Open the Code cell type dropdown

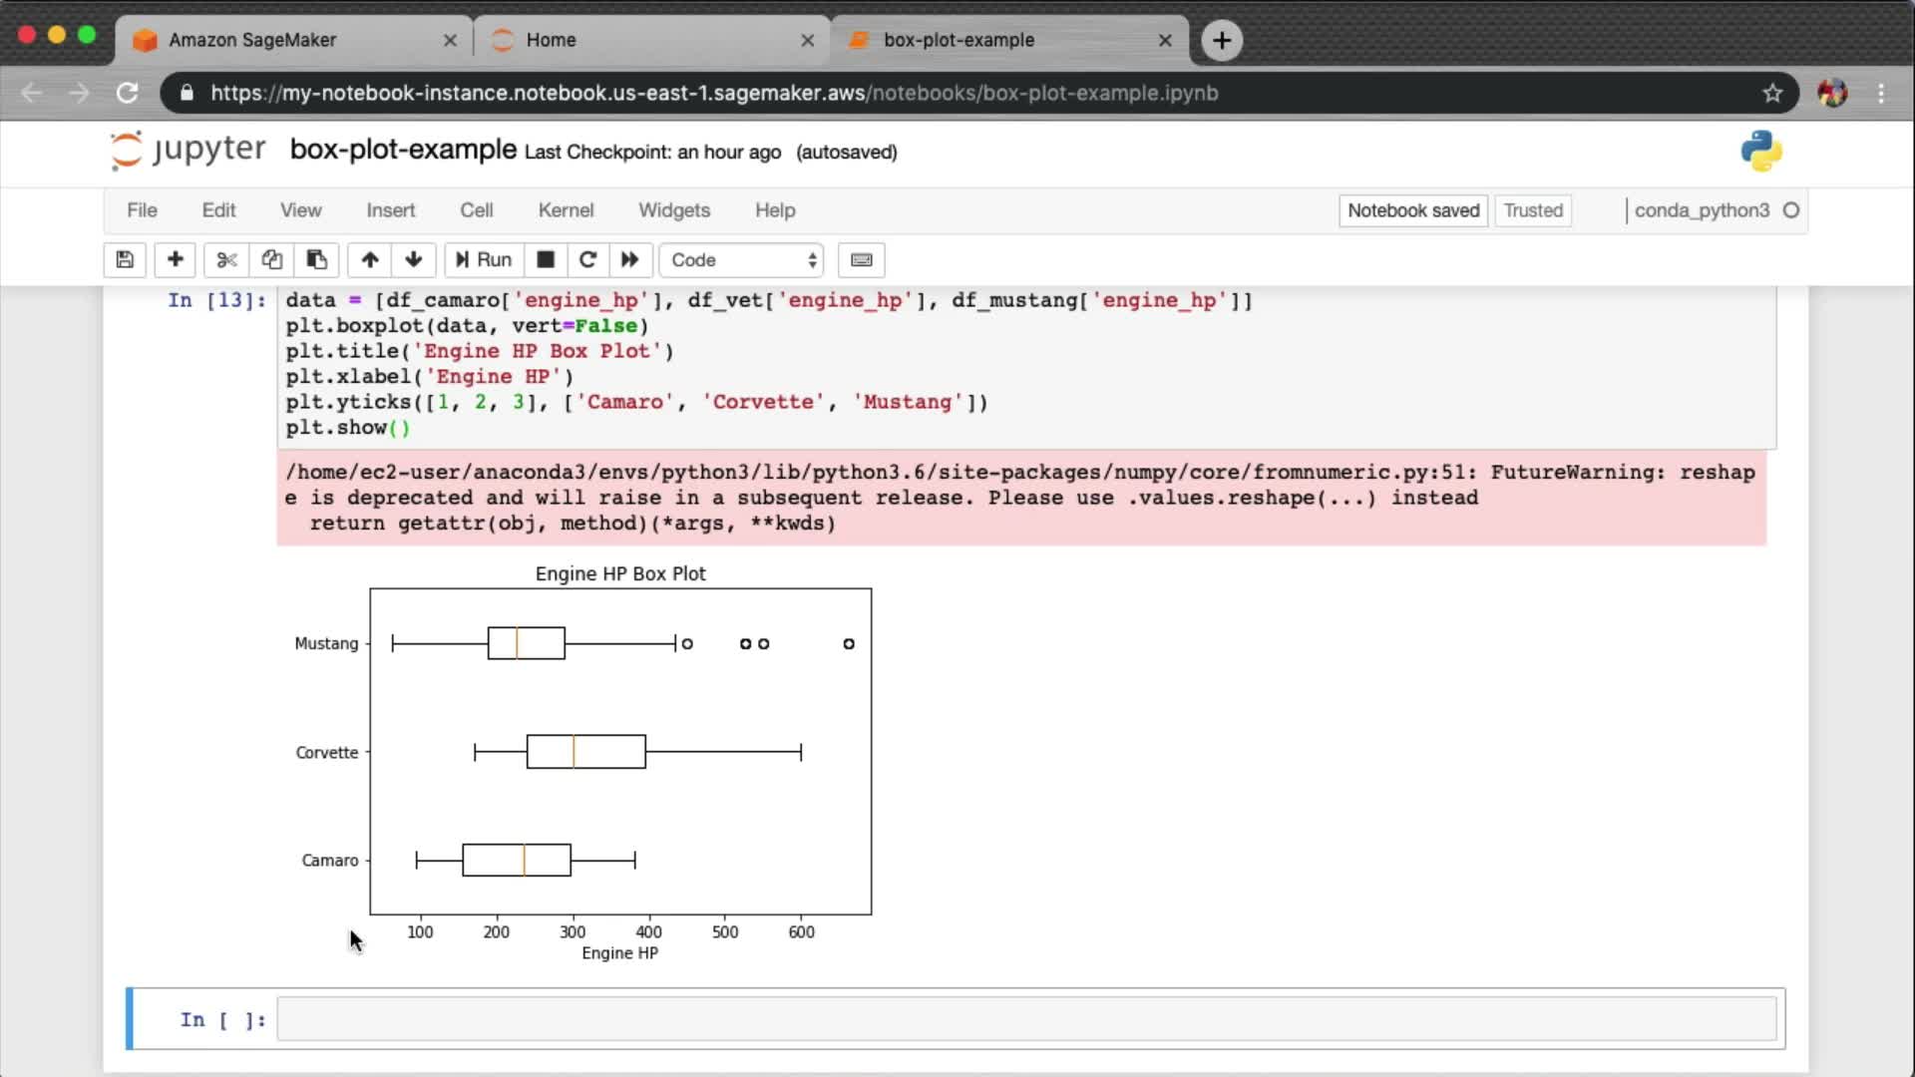[742, 260]
